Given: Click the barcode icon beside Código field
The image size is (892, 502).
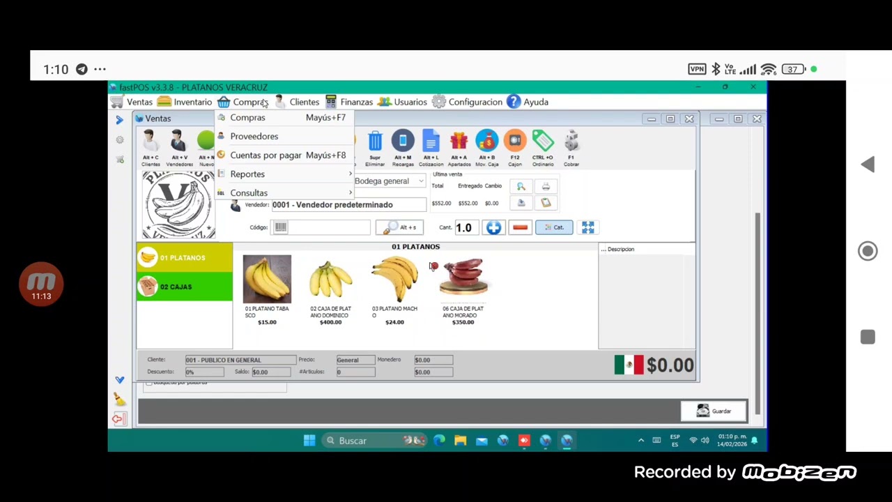Looking at the screenshot, I should tap(280, 227).
